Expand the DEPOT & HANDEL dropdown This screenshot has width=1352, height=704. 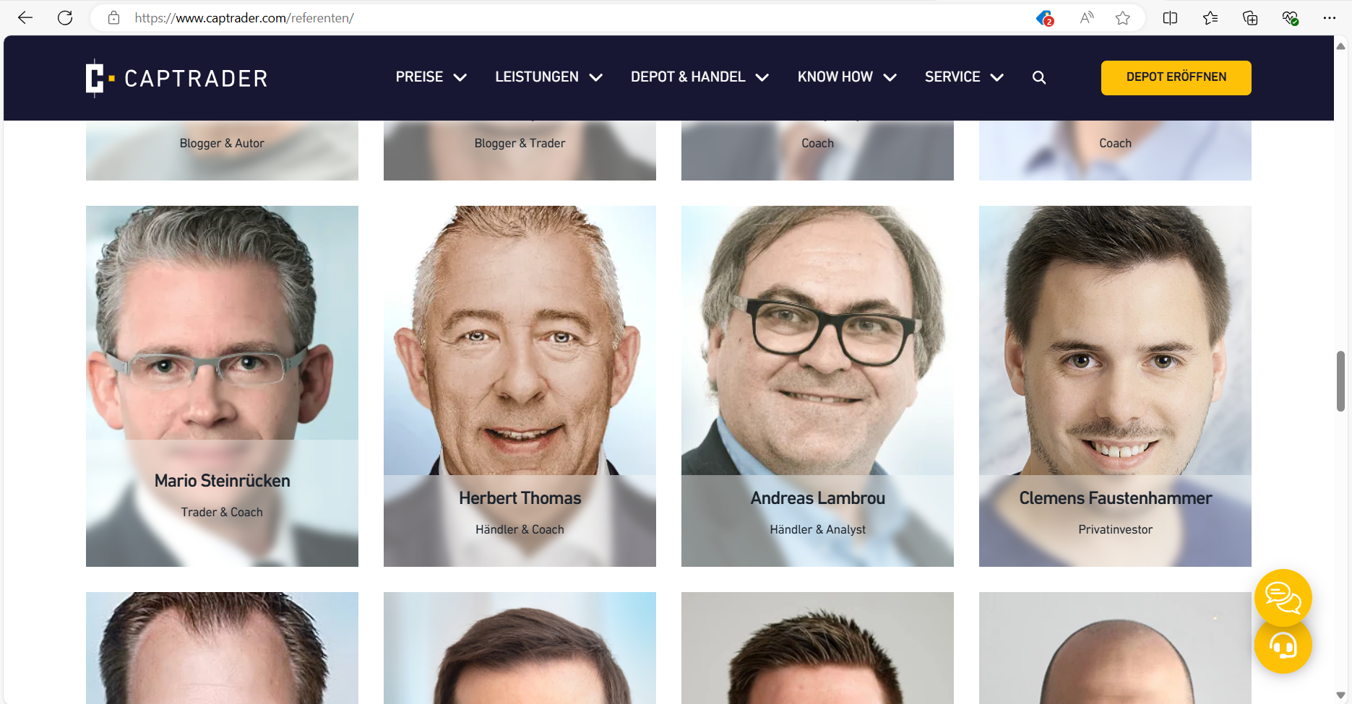(699, 77)
